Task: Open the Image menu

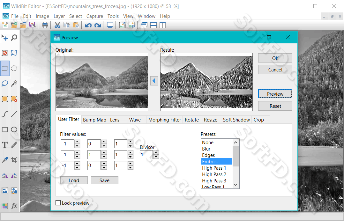Action: pyautogui.click(x=42, y=16)
